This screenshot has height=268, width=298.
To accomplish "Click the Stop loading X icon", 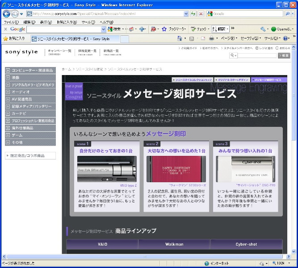I will click(x=201, y=14).
